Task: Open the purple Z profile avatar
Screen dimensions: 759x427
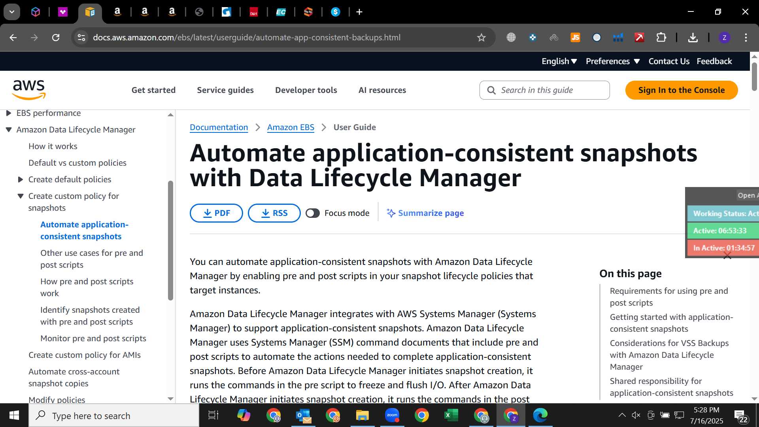Action: click(x=724, y=38)
